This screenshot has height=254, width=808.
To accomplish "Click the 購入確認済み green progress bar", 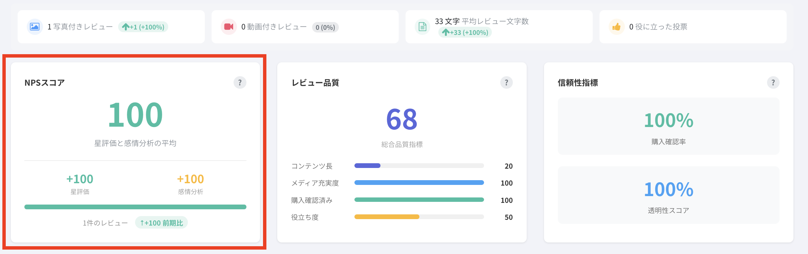I will (x=419, y=200).
